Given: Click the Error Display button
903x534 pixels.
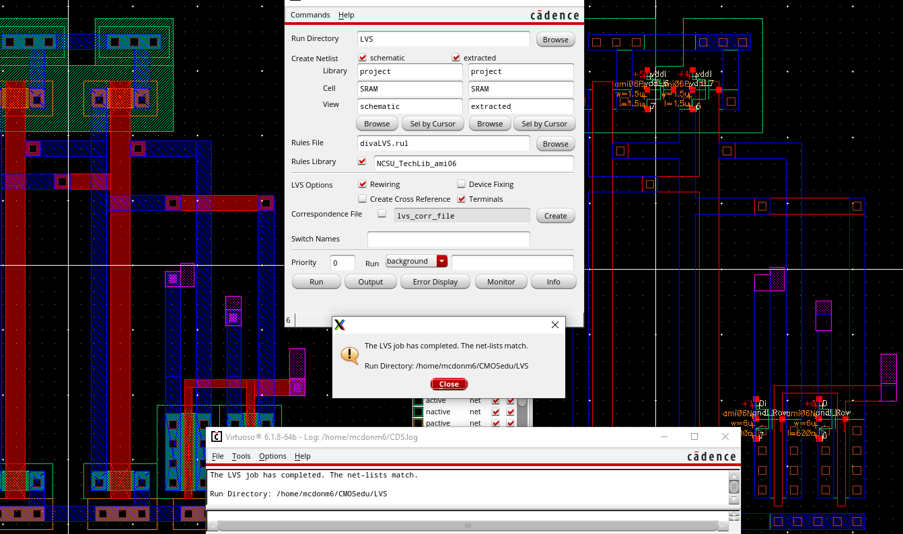Looking at the screenshot, I should (x=435, y=282).
